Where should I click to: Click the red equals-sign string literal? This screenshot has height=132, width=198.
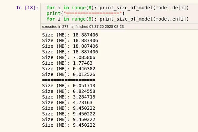click(93, 13)
